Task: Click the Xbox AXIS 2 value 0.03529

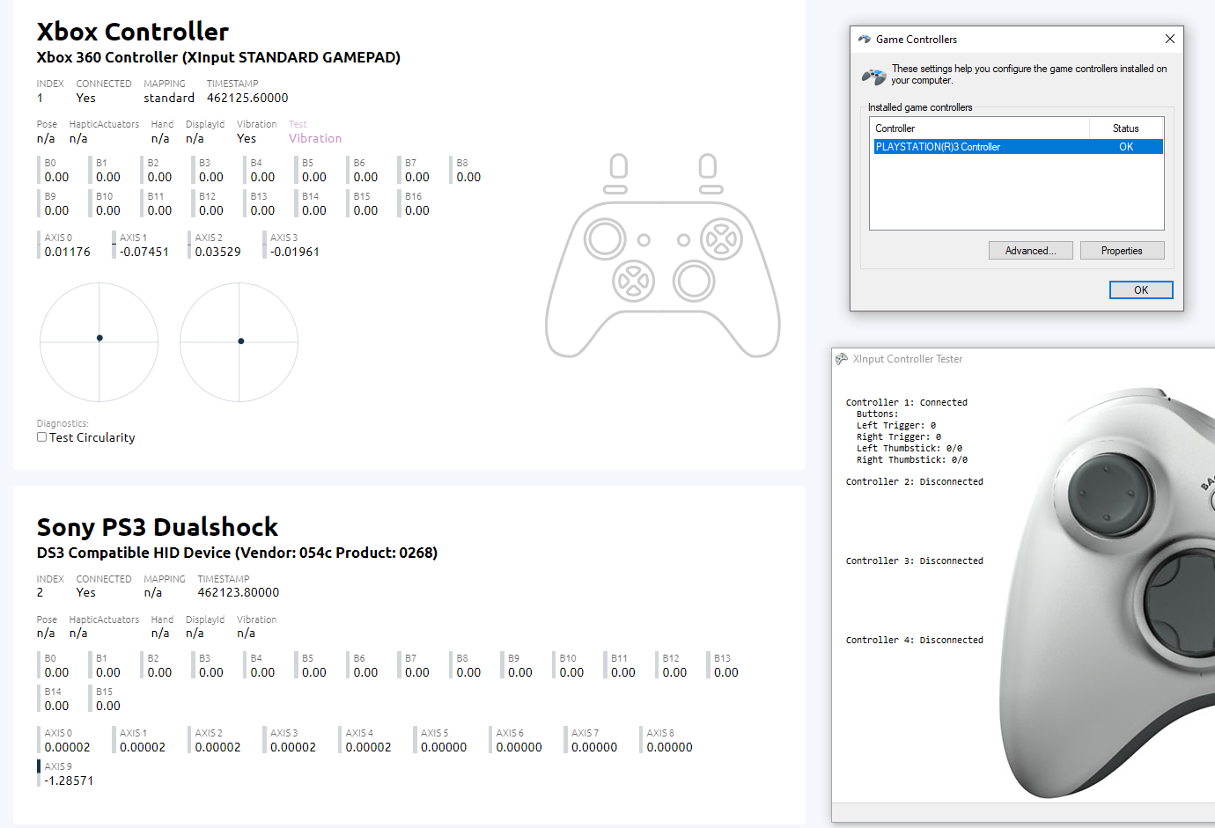Action: 218,252
